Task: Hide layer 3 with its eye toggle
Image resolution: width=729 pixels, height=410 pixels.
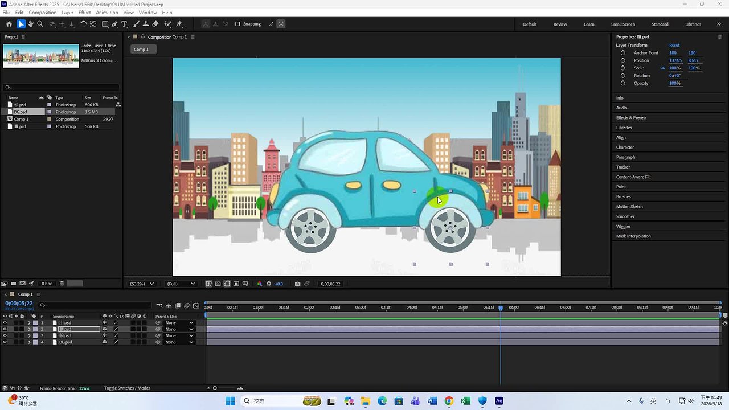Action: click(x=5, y=335)
